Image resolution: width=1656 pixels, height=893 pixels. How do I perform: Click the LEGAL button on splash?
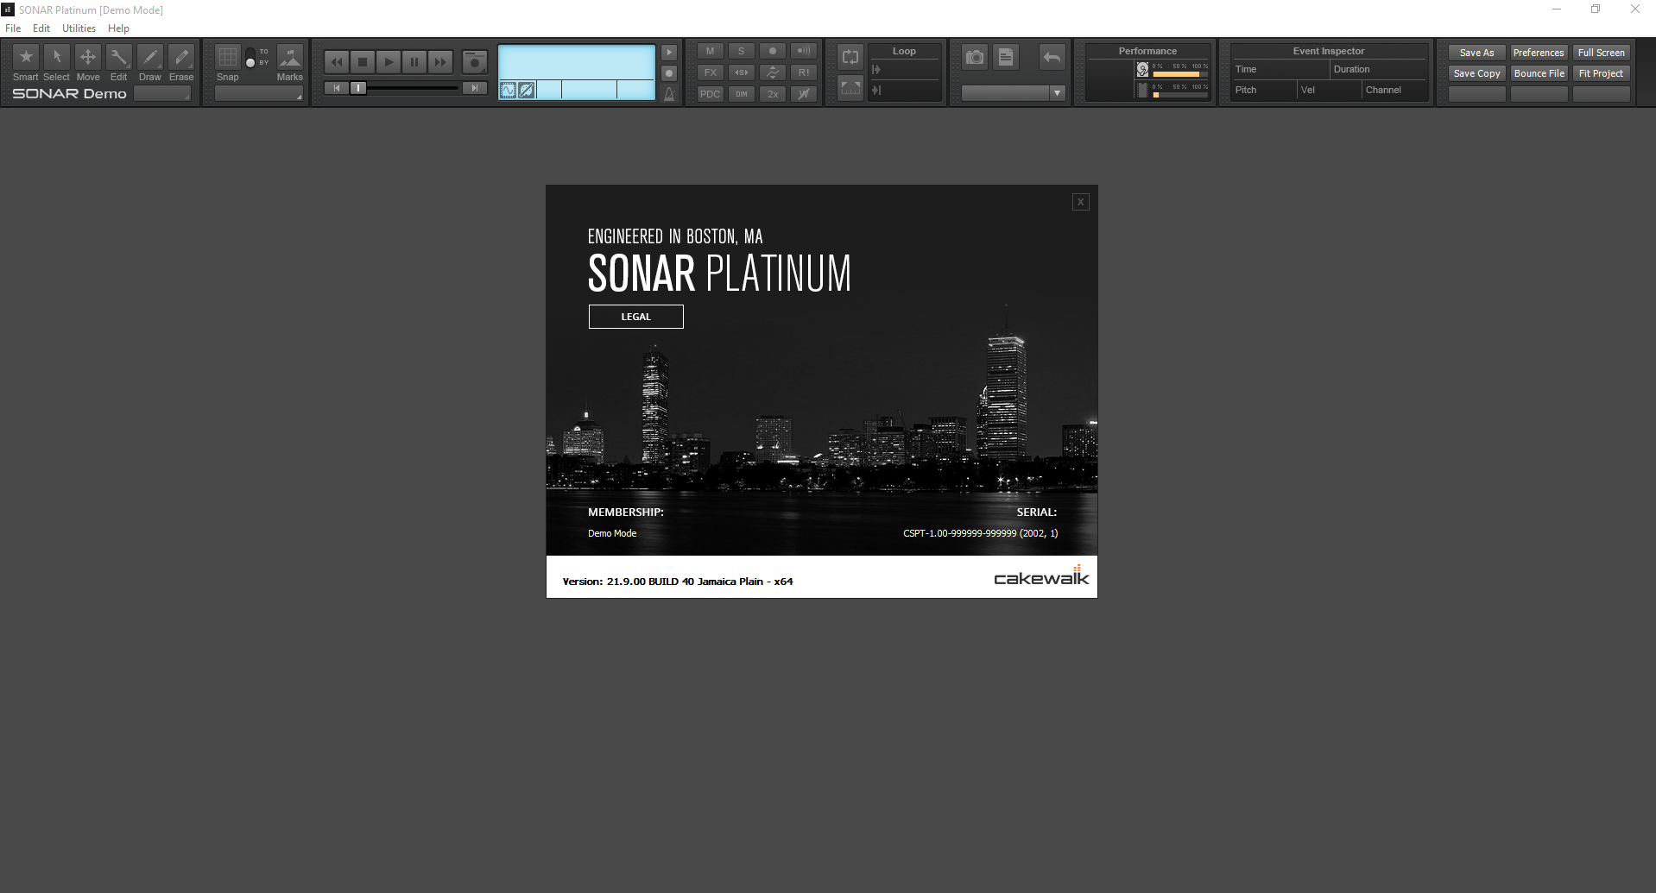pyautogui.click(x=635, y=317)
